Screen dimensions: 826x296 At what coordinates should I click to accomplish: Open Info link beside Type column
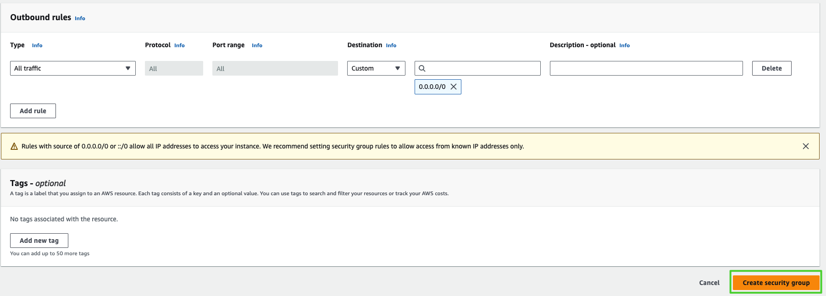pos(37,45)
